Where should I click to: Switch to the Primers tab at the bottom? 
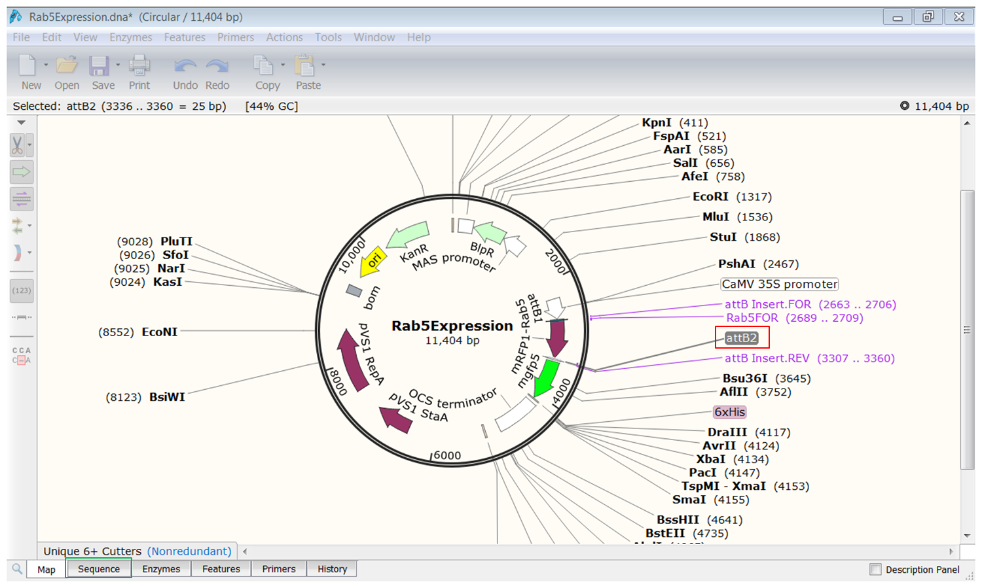click(x=279, y=569)
